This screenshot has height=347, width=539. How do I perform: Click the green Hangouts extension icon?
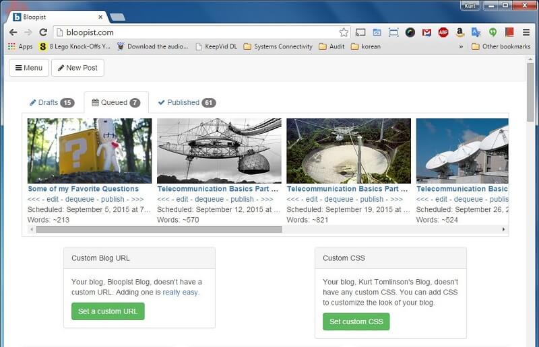493,32
